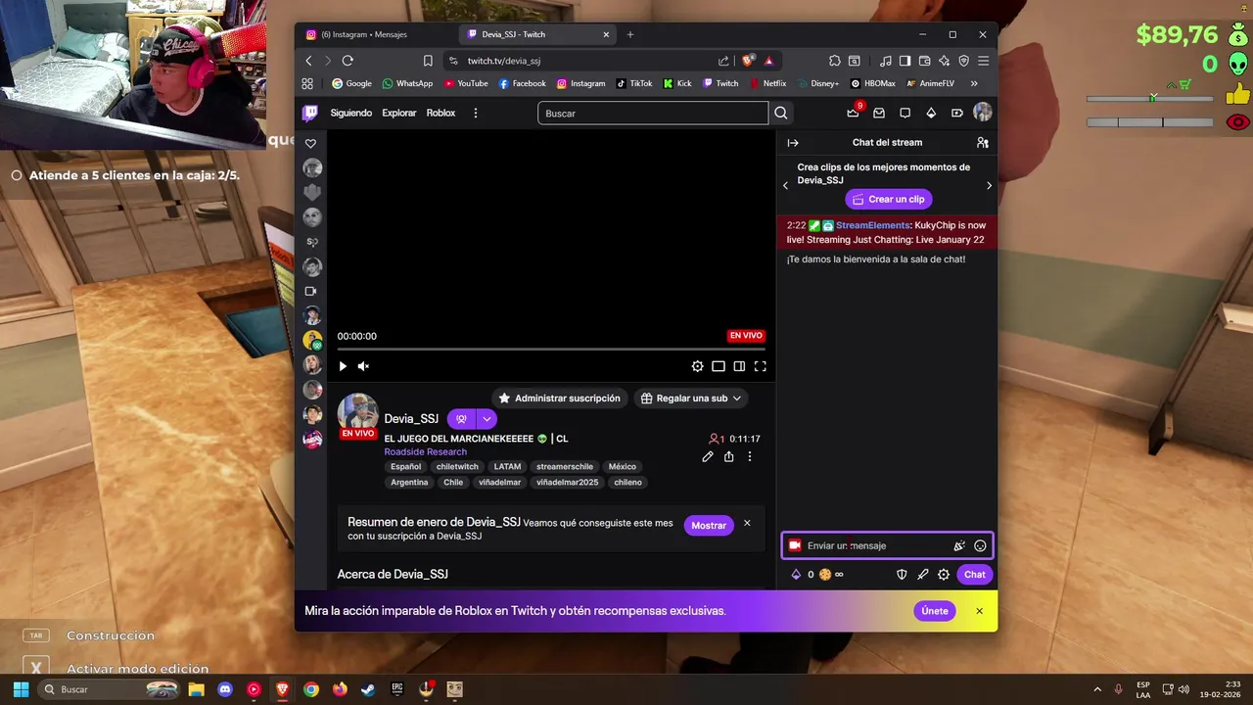Switch to the Instagram Mensajes tab

[375, 34]
